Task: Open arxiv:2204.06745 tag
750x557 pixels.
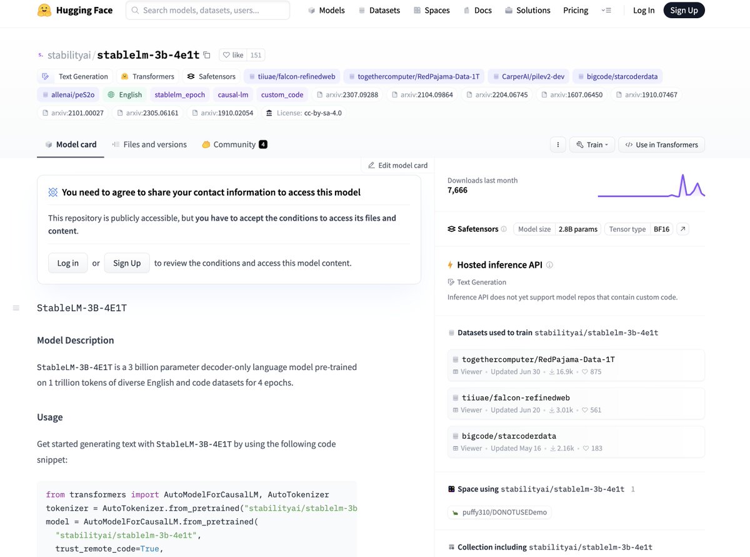Action: click(497, 94)
